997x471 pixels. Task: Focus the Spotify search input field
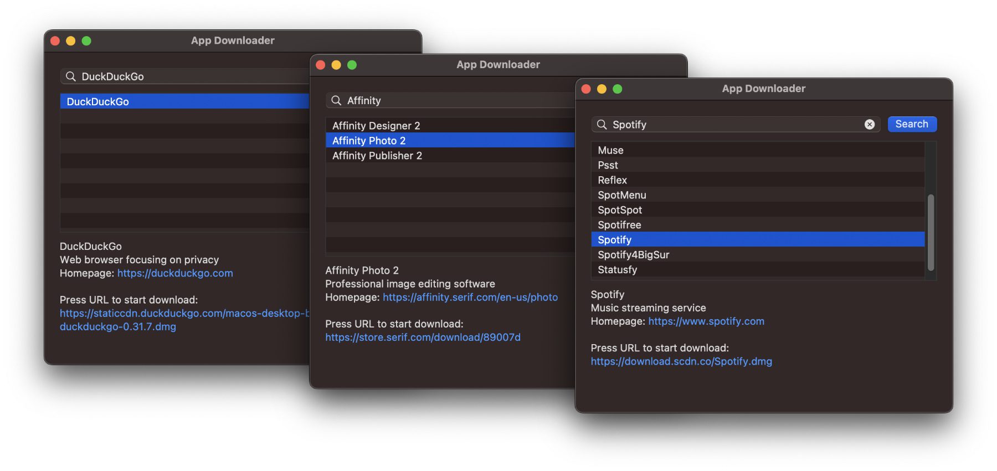(737, 125)
